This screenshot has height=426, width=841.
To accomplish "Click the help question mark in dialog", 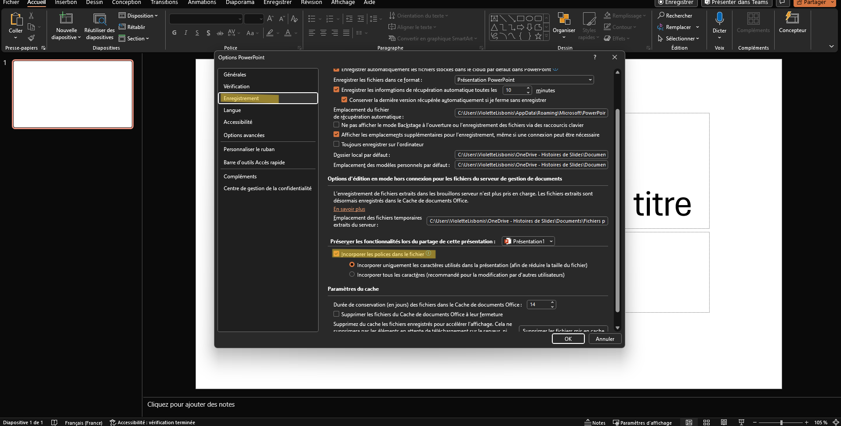I will 595,57.
